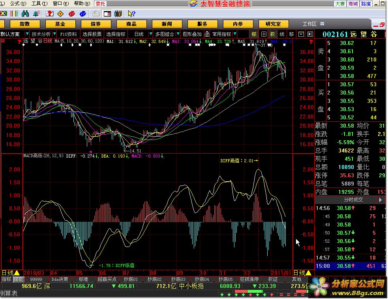388x299 pixels.
Task: Click the skip-to-end panel icon
Action: pyautogui.click(x=310, y=34)
